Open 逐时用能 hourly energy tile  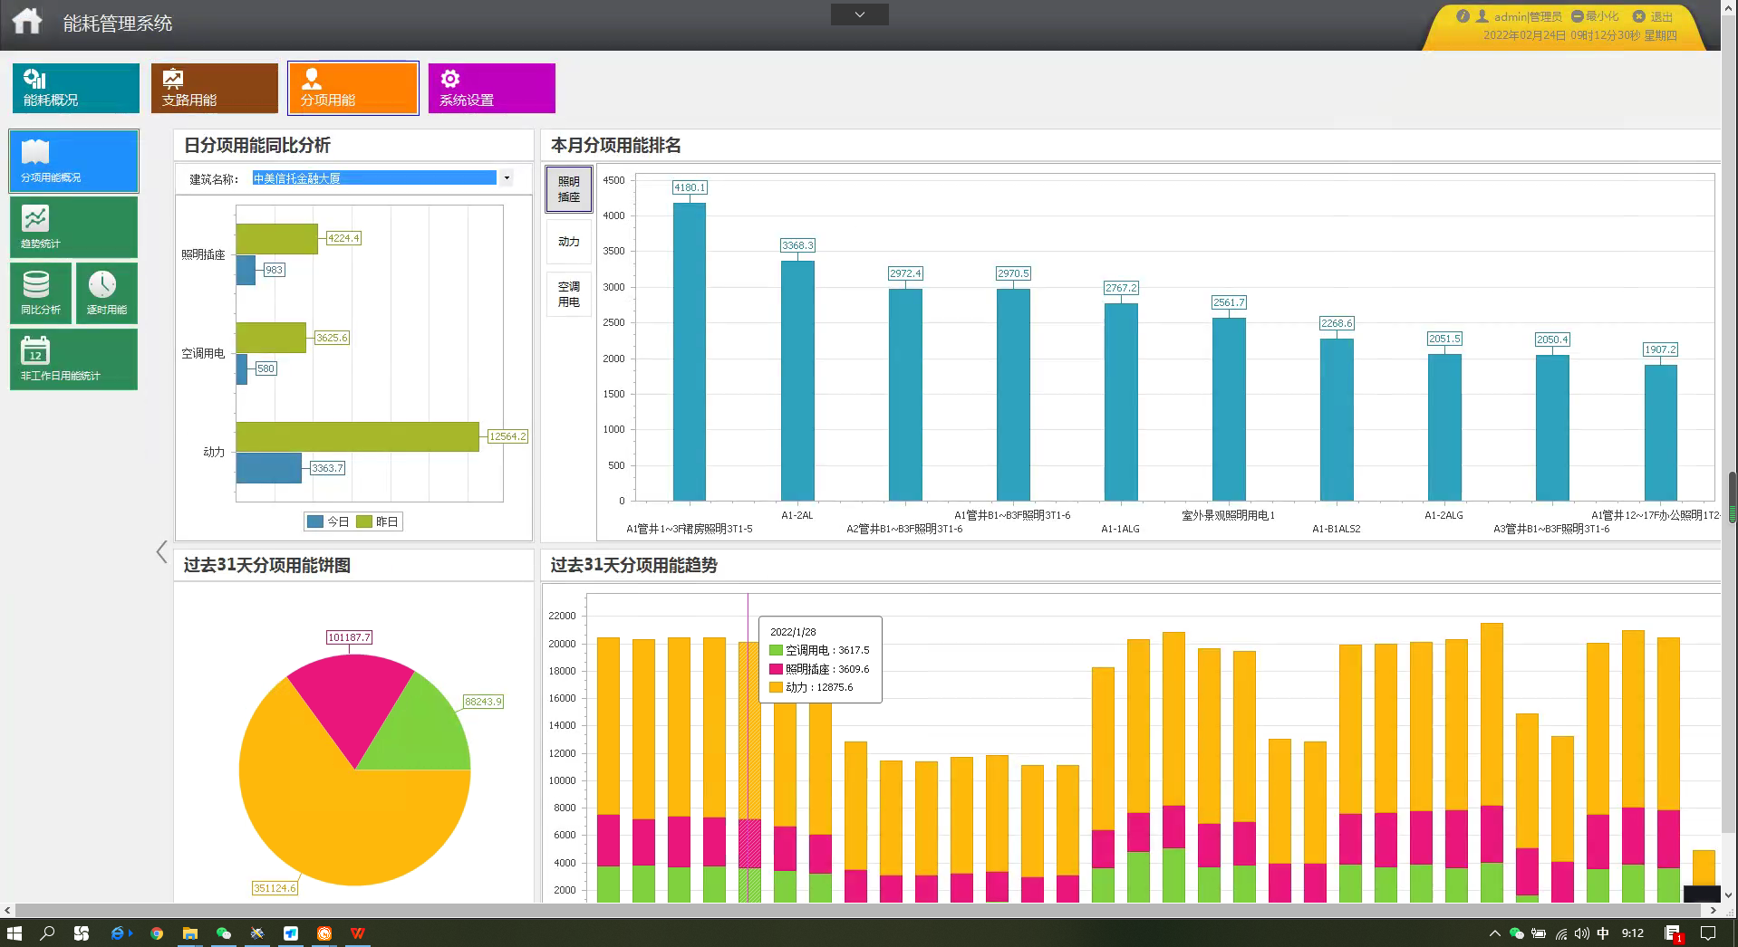coord(106,293)
